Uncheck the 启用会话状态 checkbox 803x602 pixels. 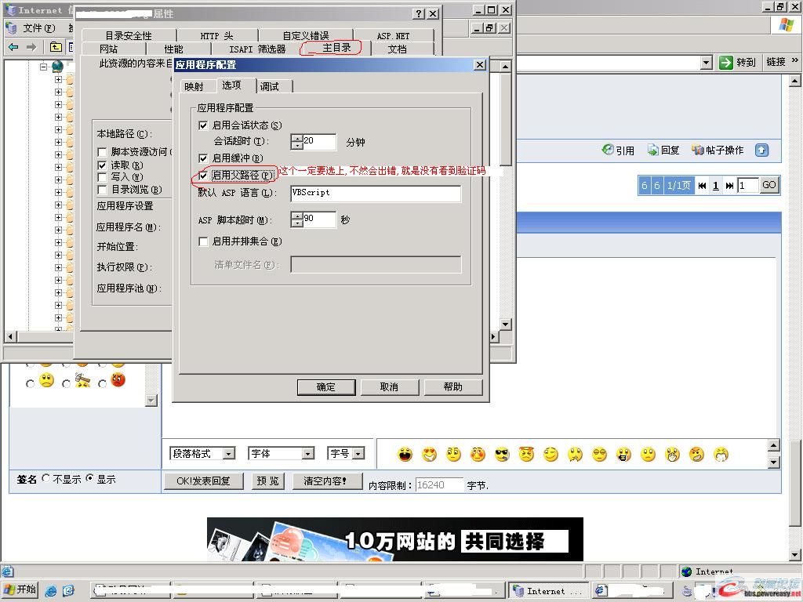point(204,125)
